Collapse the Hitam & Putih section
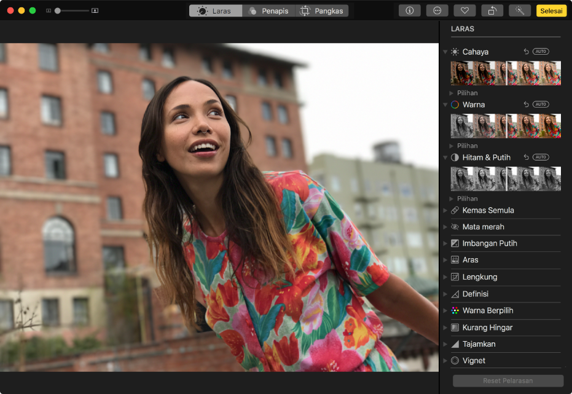The image size is (572, 394). point(445,157)
